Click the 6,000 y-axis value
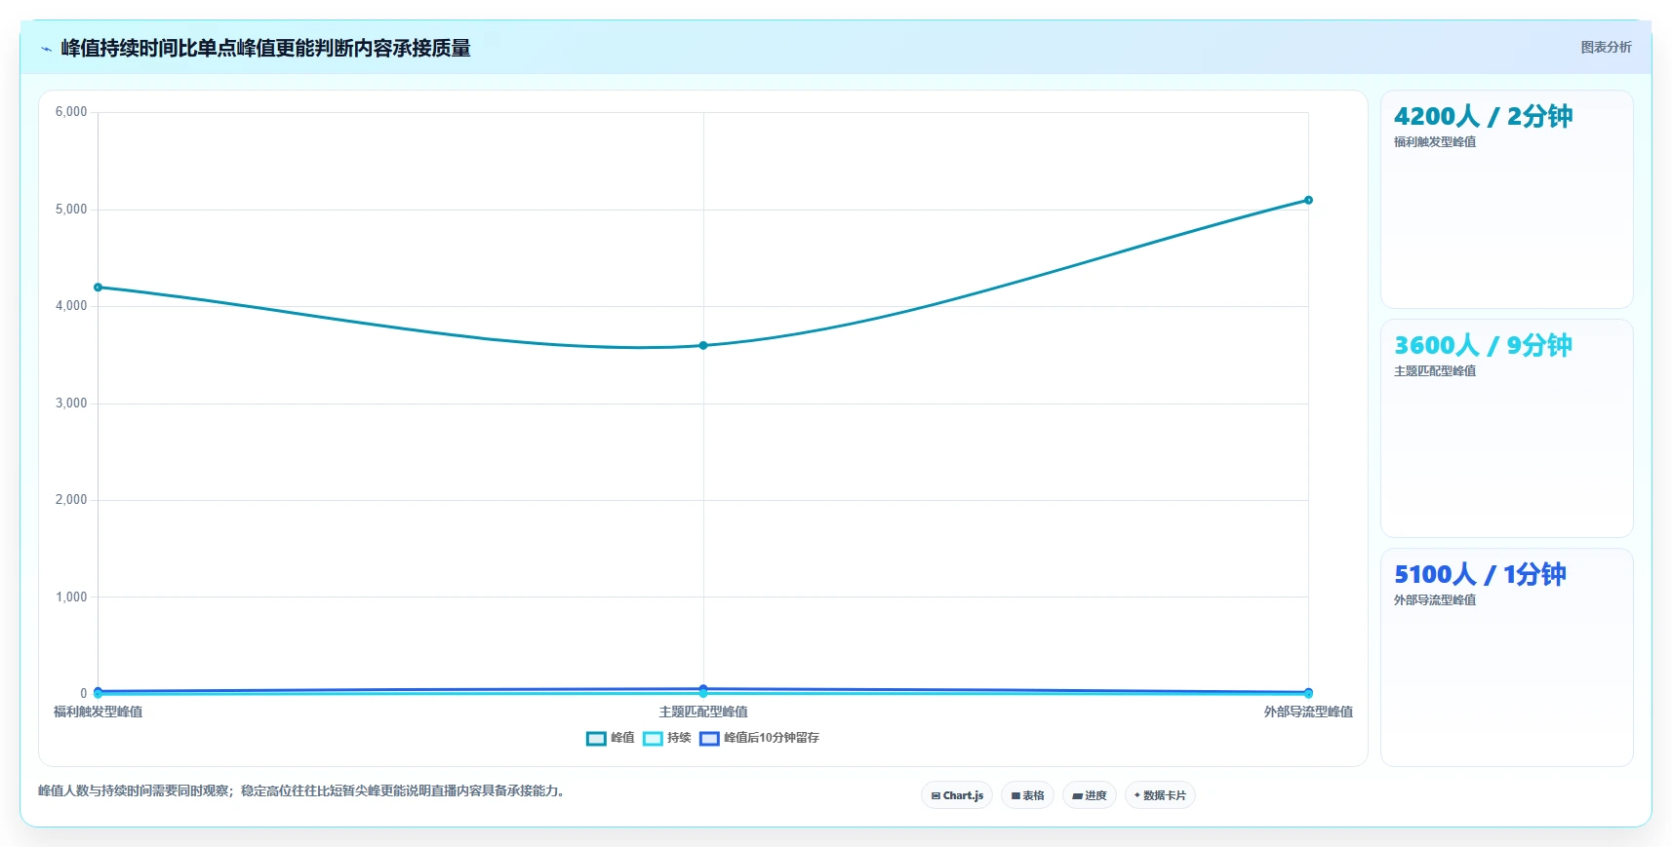 point(71,112)
